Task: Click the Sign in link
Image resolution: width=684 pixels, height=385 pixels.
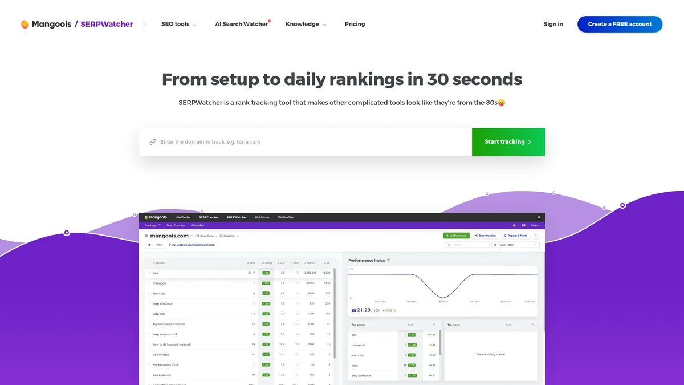Action: point(553,24)
